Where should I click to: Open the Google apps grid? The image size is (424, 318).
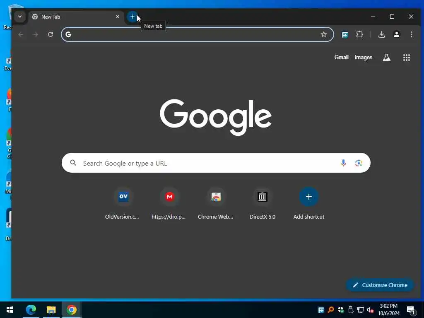coord(407,57)
